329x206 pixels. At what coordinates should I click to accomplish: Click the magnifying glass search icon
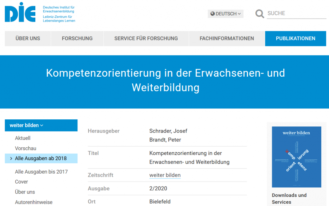(260, 14)
